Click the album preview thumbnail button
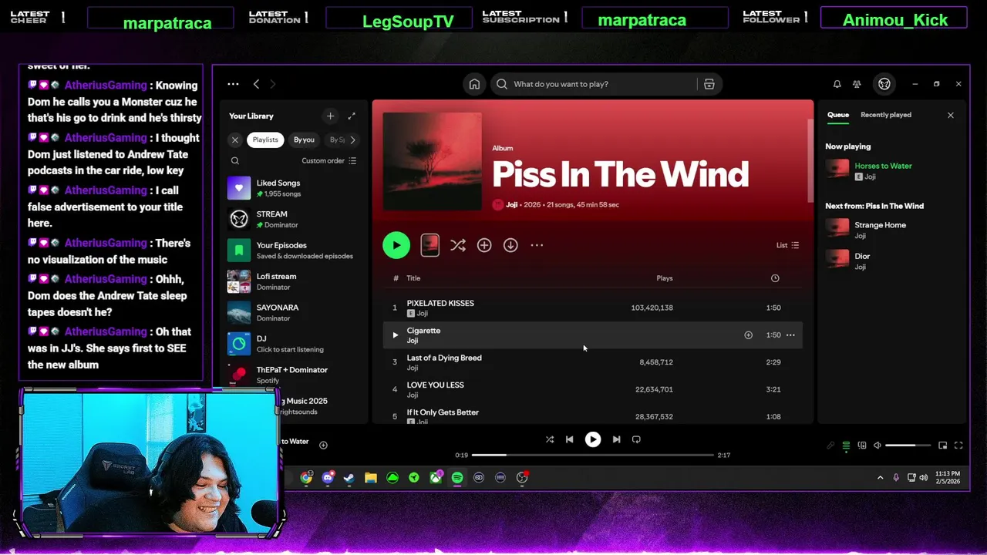The height and width of the screenshot is (555, 987). (x=430, y=245)
